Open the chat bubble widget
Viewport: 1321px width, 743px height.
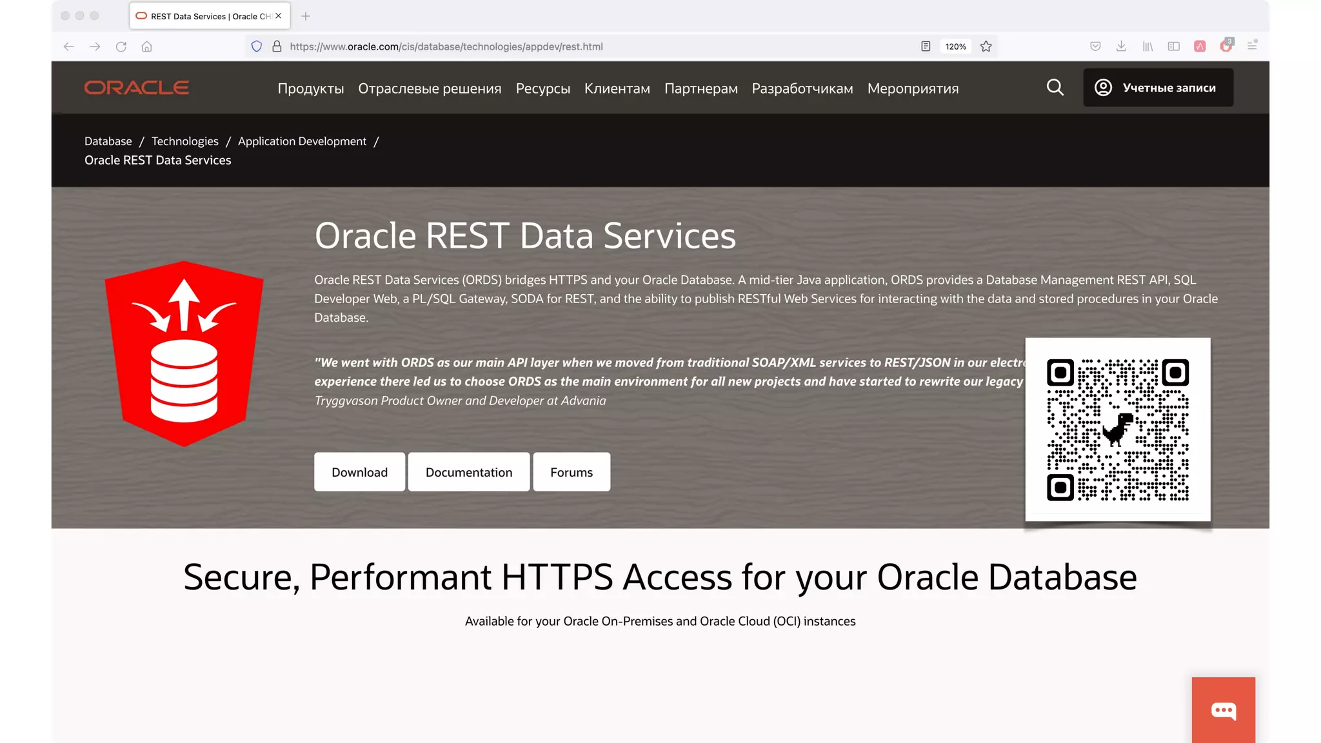click(1224, 710)
